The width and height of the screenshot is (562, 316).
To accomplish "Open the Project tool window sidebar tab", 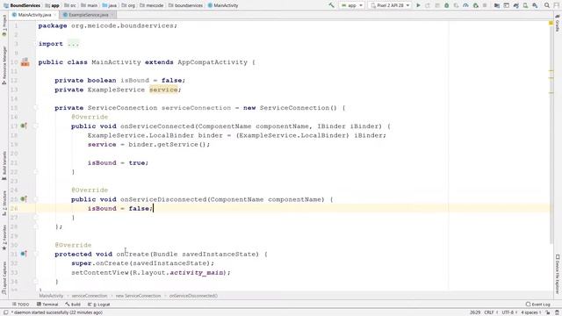I will coord(4,25).
